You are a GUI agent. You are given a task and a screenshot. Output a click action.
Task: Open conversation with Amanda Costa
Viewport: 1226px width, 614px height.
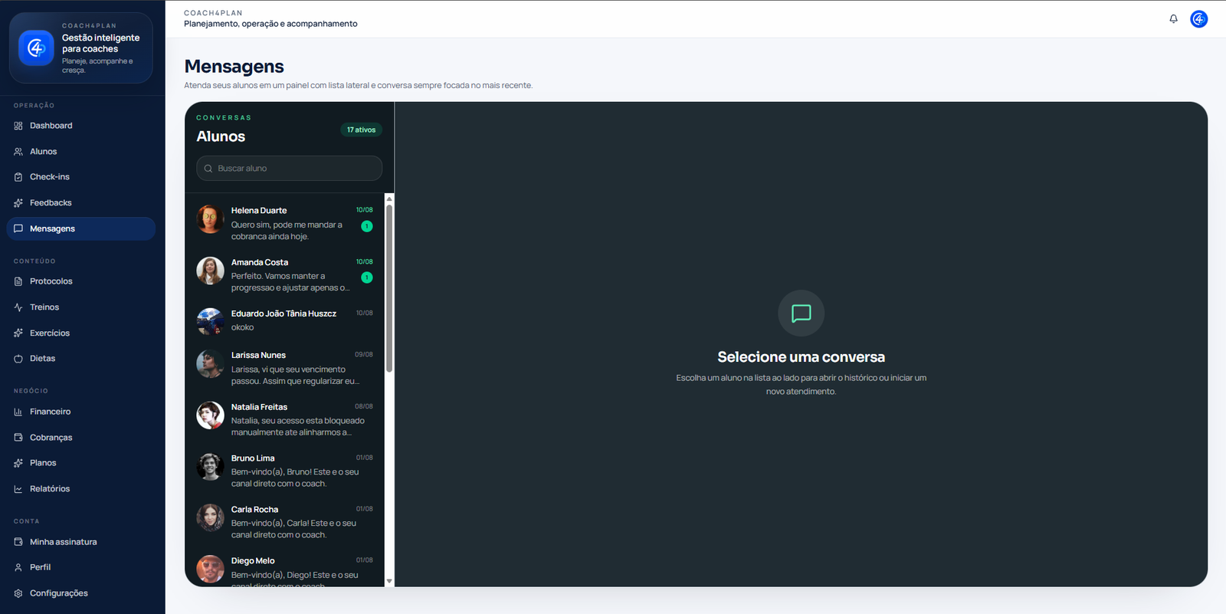(285, 274)
